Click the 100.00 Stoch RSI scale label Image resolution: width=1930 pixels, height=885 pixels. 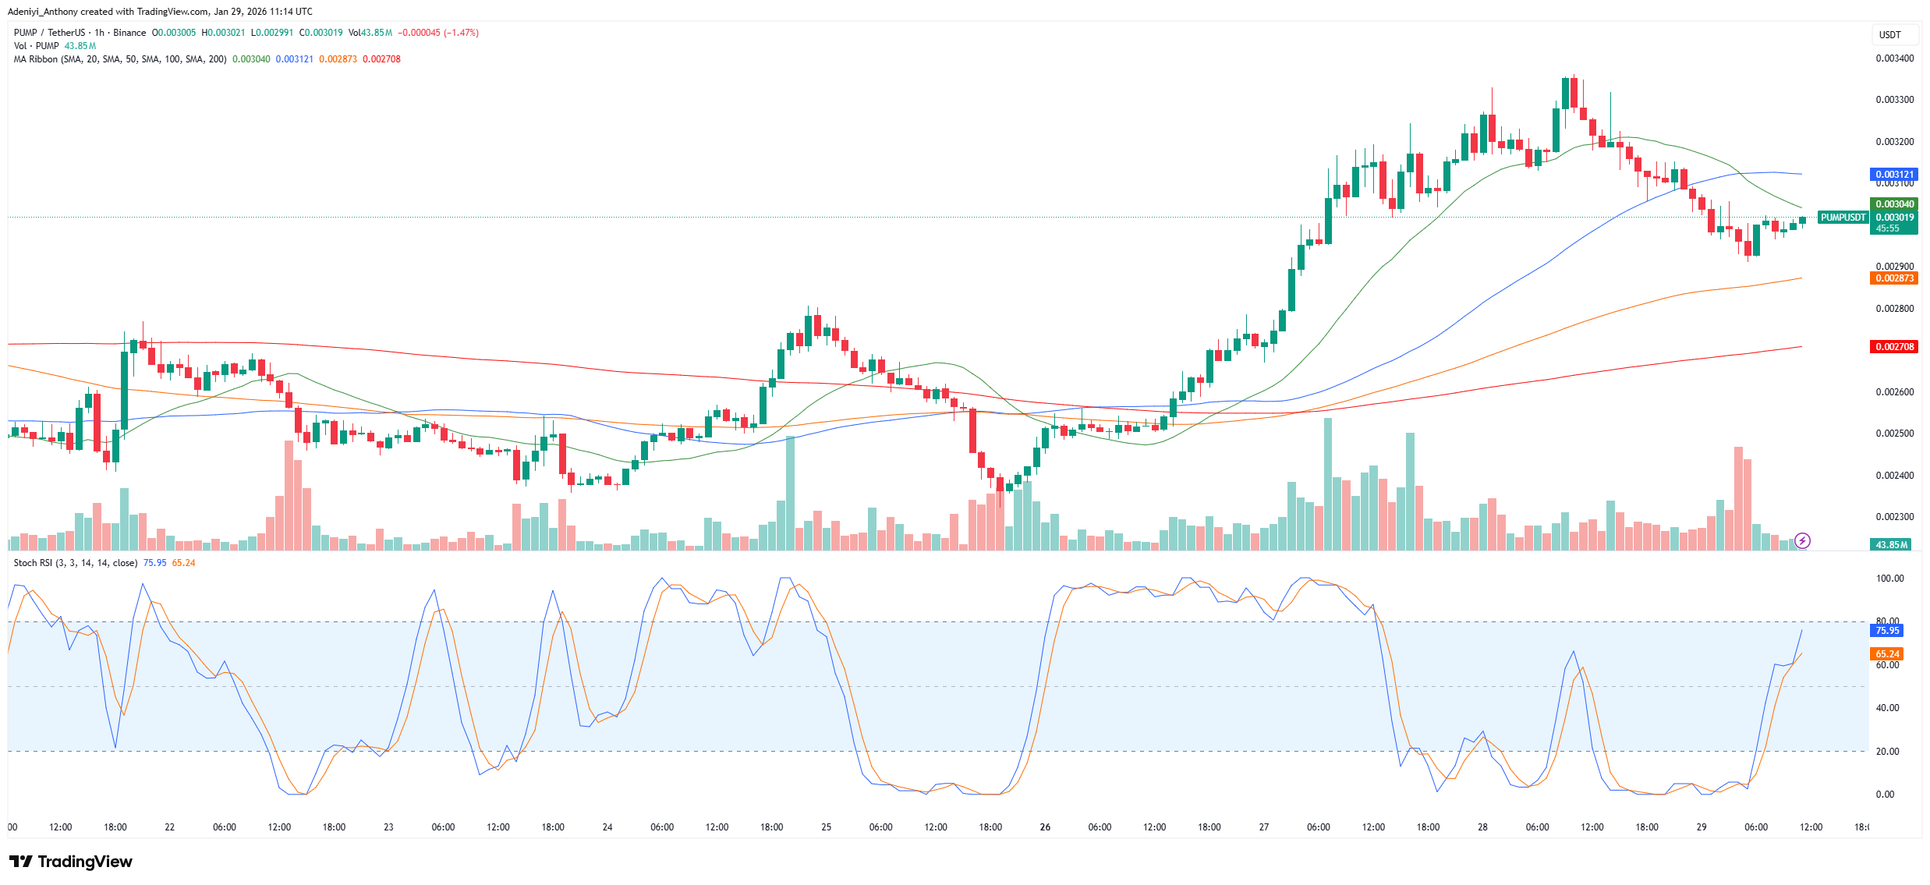[x=1890, y=579]
